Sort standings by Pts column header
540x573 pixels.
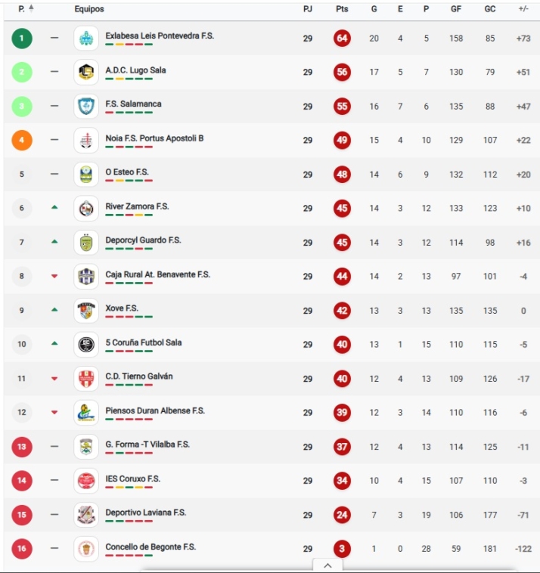[342, 9]
